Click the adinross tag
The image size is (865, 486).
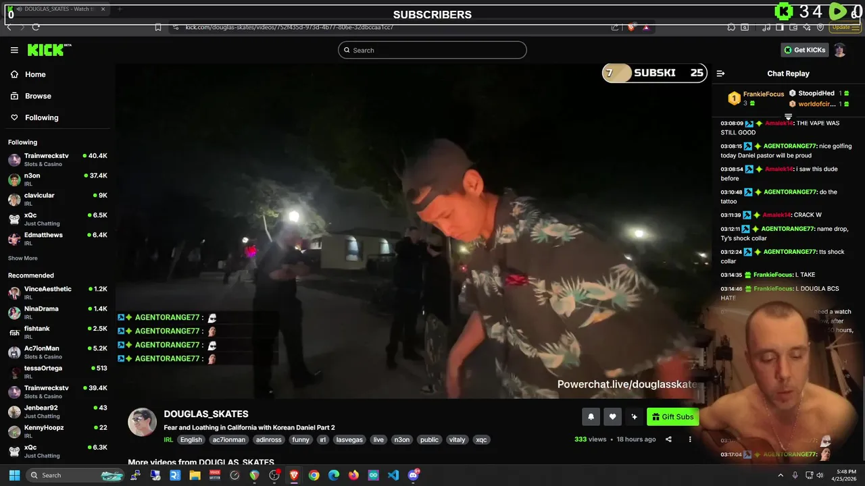(x=269, y=439)
